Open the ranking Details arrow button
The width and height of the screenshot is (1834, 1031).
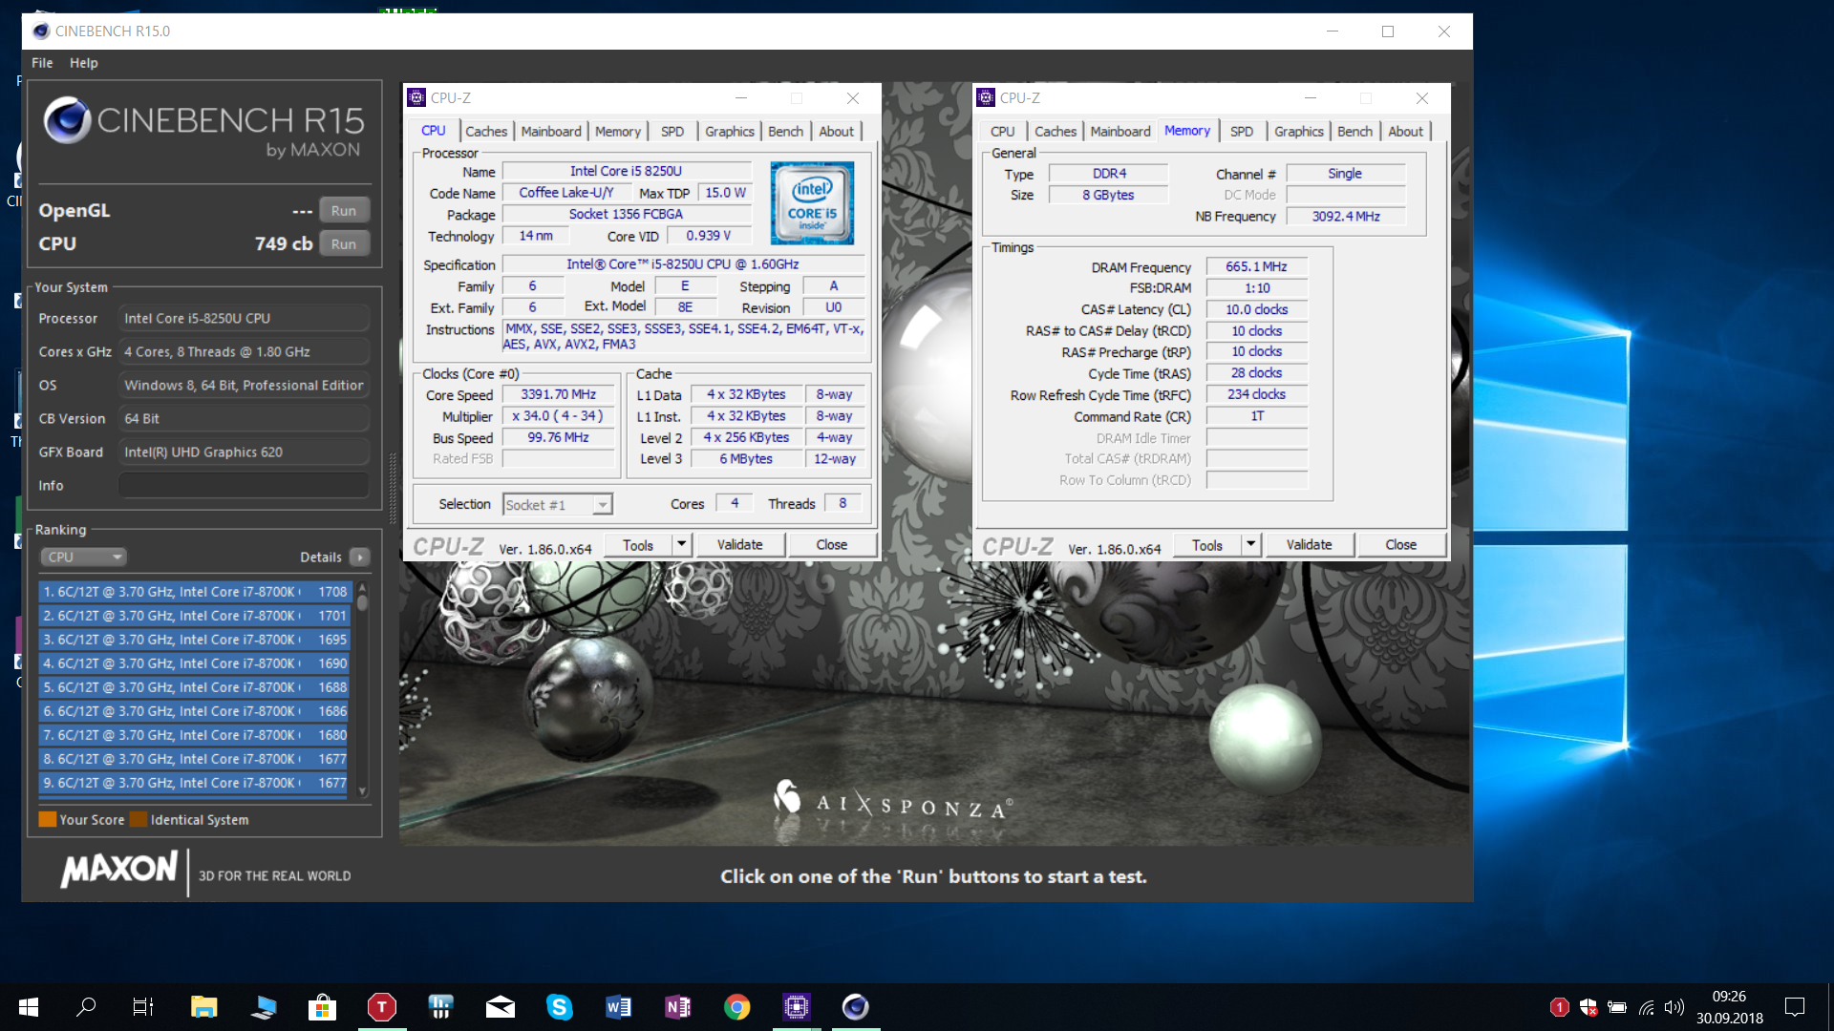click(x=360, y=557)
